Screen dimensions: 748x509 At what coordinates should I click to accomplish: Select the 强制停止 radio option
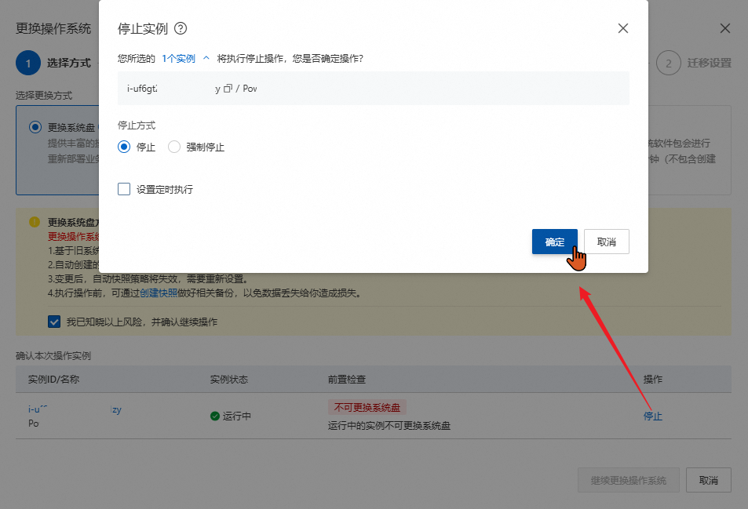click(174, 147)
